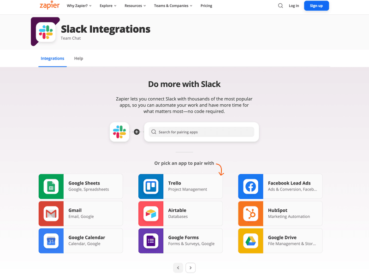Open the Explore dropdown menu
The width and height of the screenshot is (369, 279).
[107, 6]
